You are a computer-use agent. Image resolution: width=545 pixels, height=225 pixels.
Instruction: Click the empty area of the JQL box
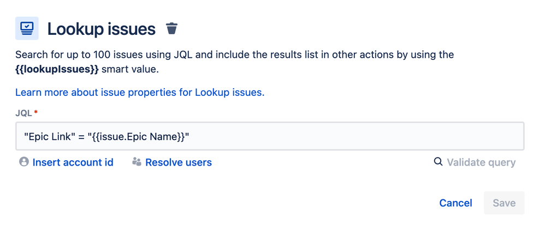[x=354, y=136]
